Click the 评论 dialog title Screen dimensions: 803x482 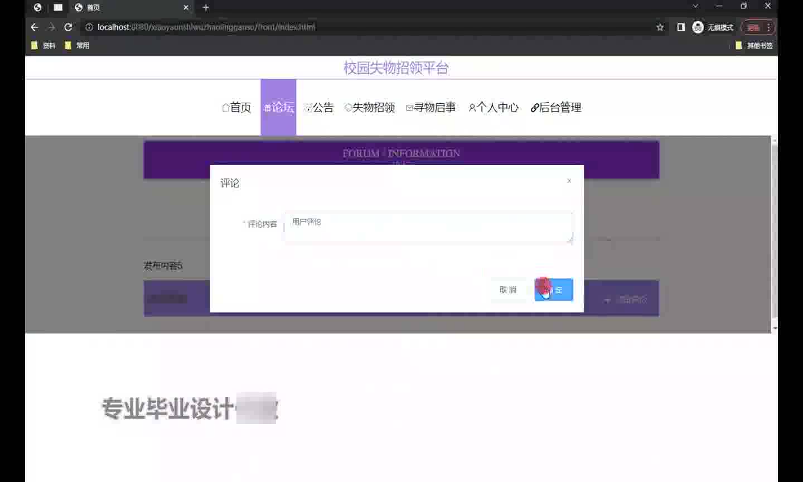coord(230,184)
